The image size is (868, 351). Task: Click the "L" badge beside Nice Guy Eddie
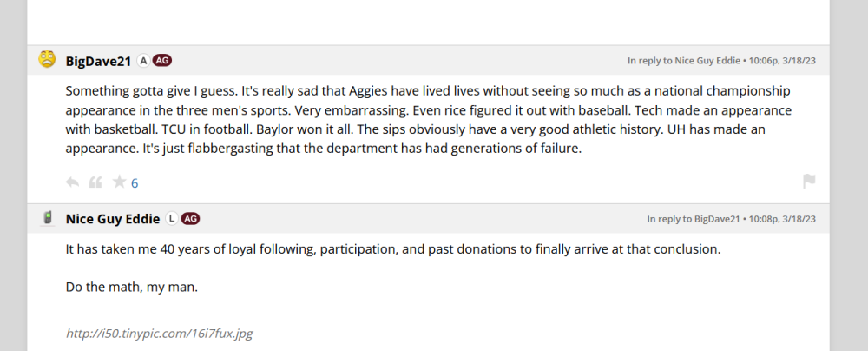tap(172, 219)
